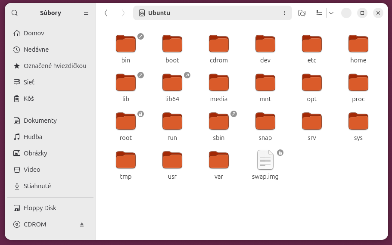392x245 pixels.
Task: Select the lib folder
Action: (126, 83)
